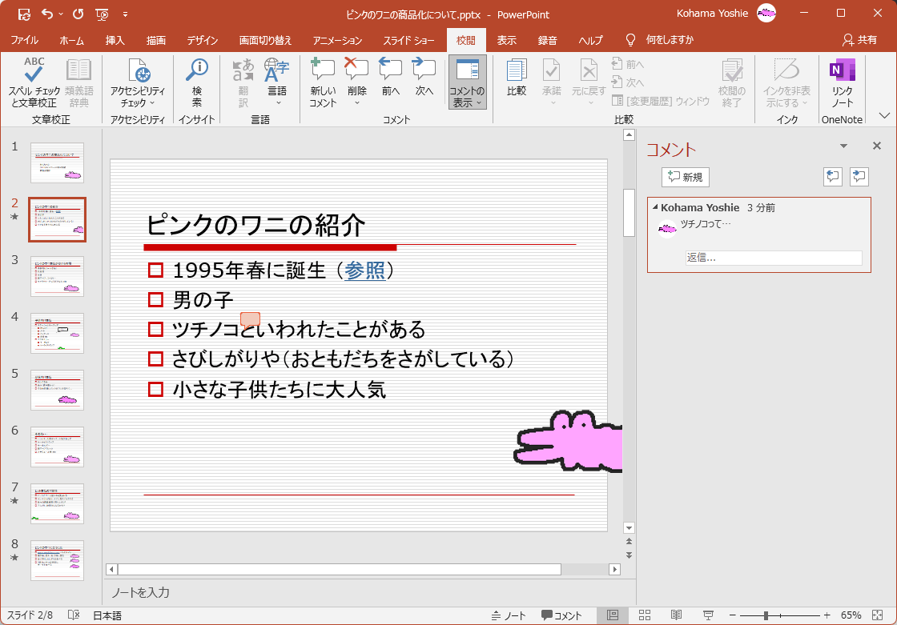Switch to the Insert tab
Screen dimensions: 897x625
point(115,40)
